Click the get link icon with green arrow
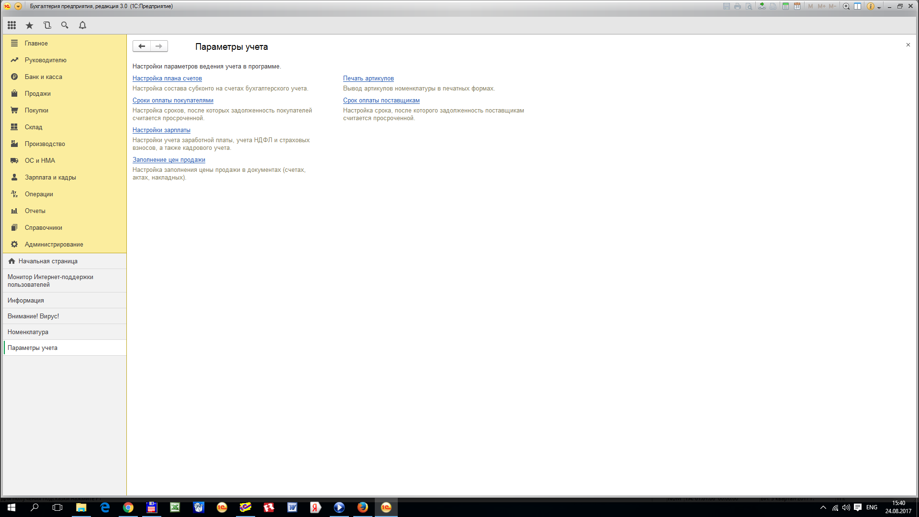919x517 pixels. (762, 6)
